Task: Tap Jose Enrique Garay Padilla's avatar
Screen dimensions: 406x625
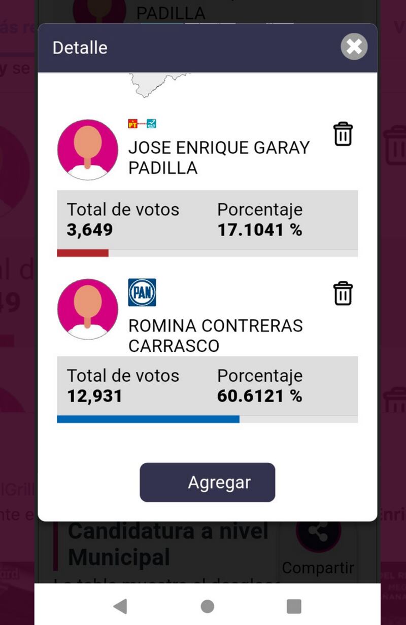Action: pyautogui.click(x=88, y=150)
